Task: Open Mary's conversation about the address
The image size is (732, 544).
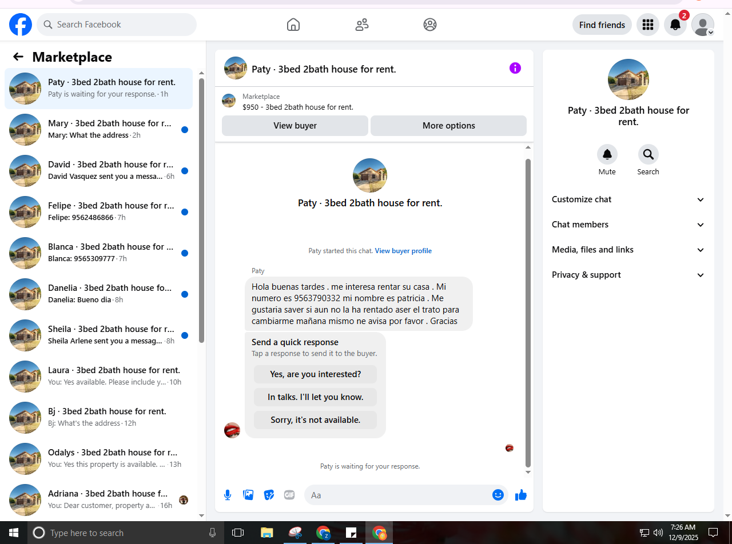Action: coord(98,130)
